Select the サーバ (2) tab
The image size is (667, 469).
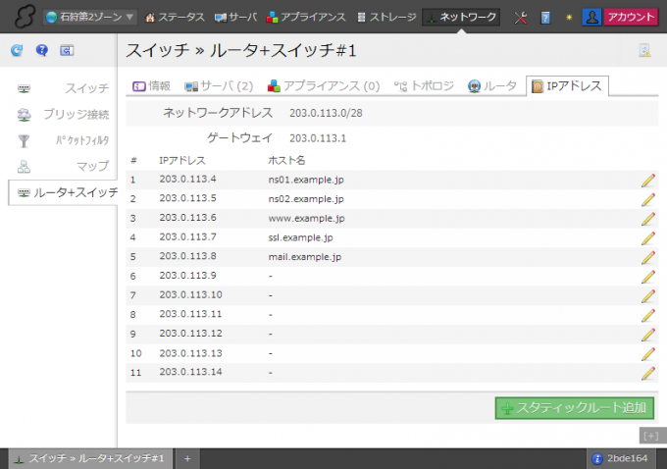tap(219, 86)
